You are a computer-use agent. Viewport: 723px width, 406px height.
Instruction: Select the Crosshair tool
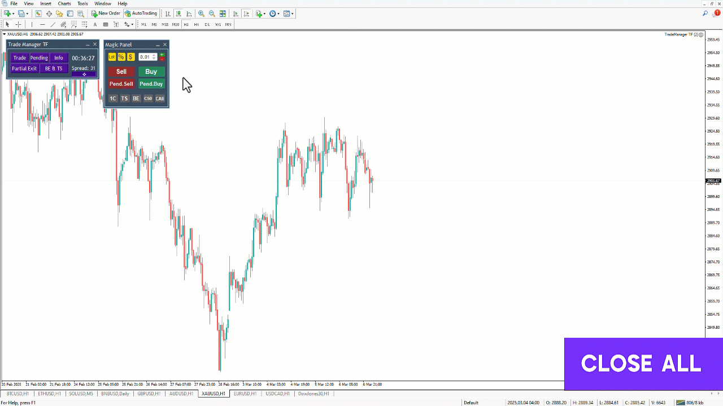tap(18, 24)
